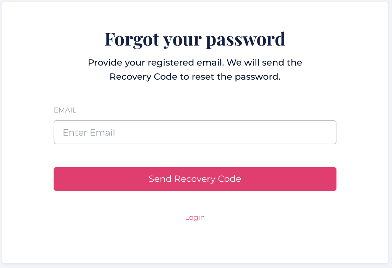392x268 pixels.
Task: Follow the pink Login hyperlink
Action: [x=195, y=217]
